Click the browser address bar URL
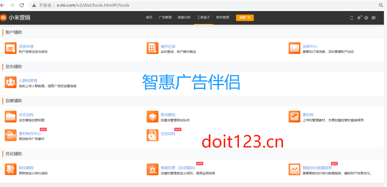 point(93,5)
